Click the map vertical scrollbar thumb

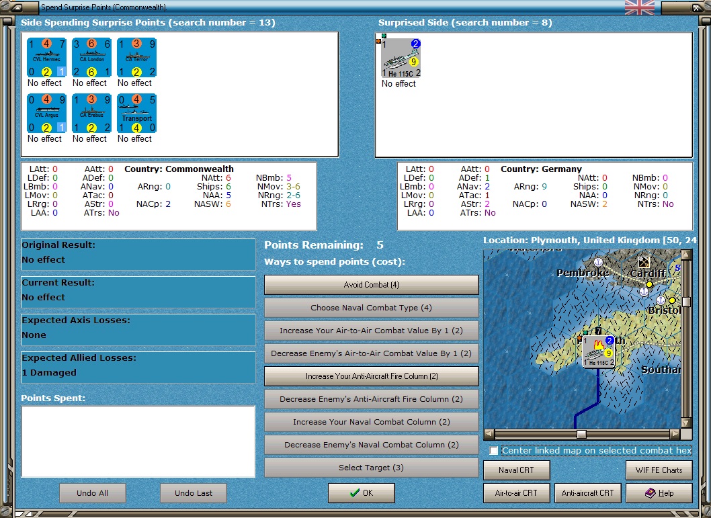[687, 302]
